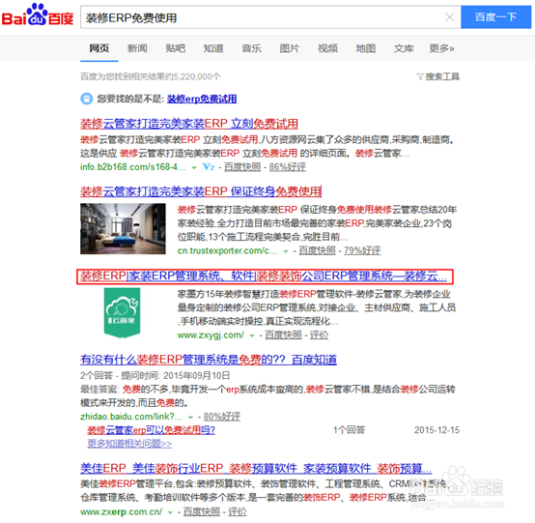Click the green 装修云管家 logo thumbnail
Viewport: 535px width, 523px height.
[x=122, y=312]
